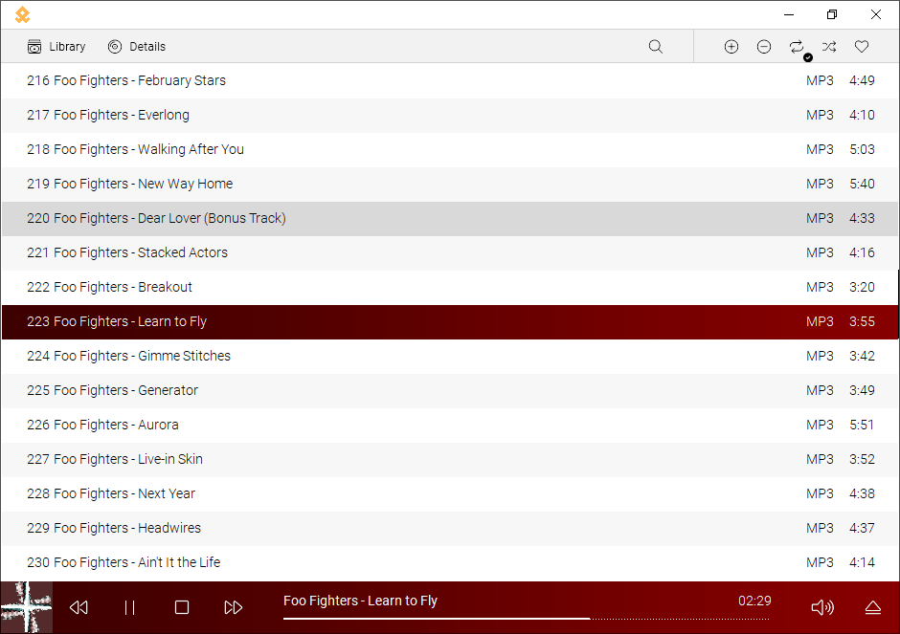
Task: Click the search magnifier icon
Action: click(656, 47)
